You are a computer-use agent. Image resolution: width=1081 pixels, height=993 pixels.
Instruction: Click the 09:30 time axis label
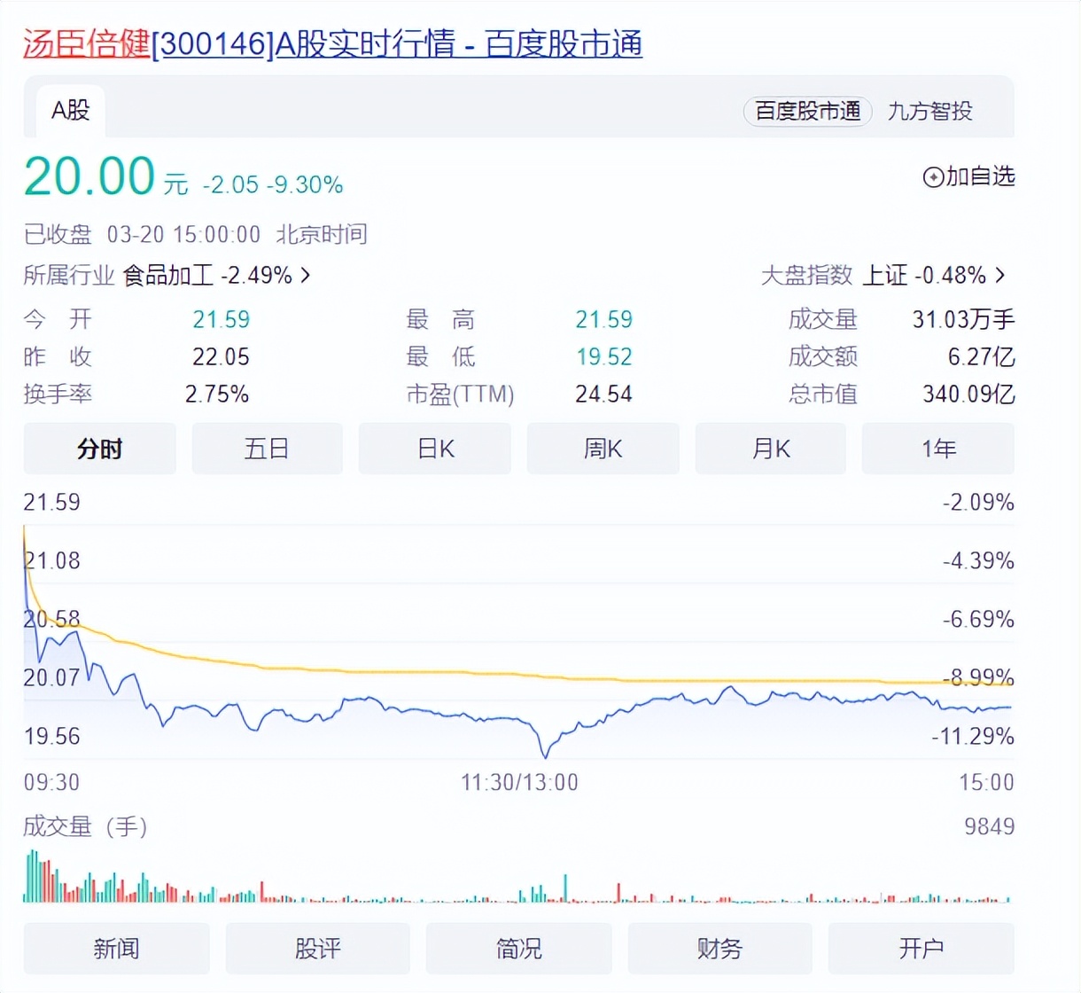(x=51, y=782)
